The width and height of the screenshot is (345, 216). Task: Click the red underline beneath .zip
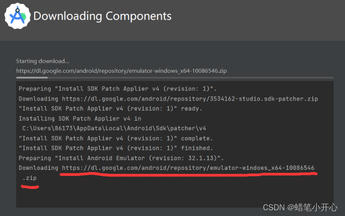point(30,187)
